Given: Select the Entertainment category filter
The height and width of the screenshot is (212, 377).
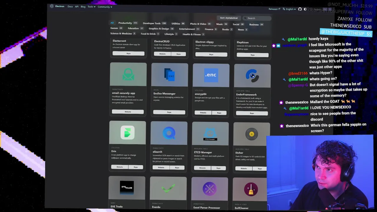Looking at the screenshot, I should pos(189,29).
